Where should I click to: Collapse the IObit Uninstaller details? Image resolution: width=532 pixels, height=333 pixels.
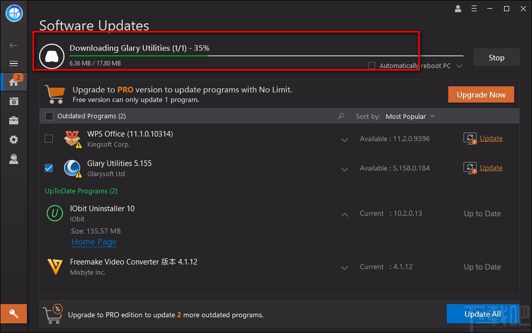pyautogui.click(x=345, y=214)
